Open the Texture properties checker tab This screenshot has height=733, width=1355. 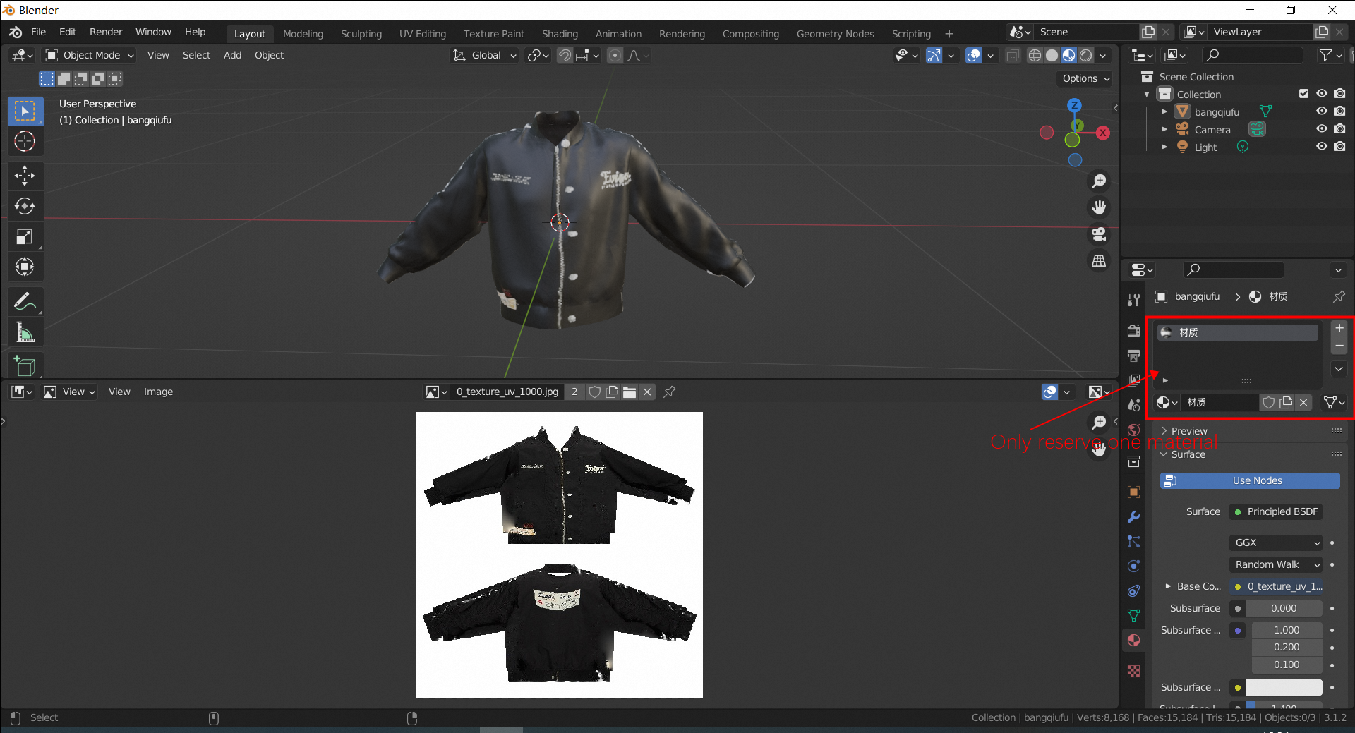[1133, 671]
